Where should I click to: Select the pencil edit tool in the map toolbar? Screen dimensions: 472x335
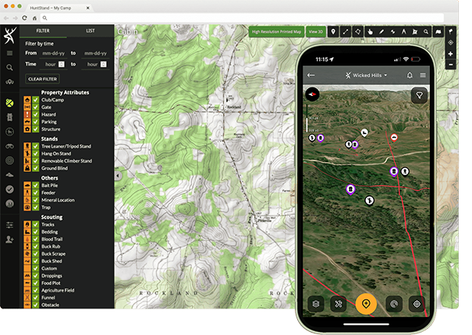382,32
